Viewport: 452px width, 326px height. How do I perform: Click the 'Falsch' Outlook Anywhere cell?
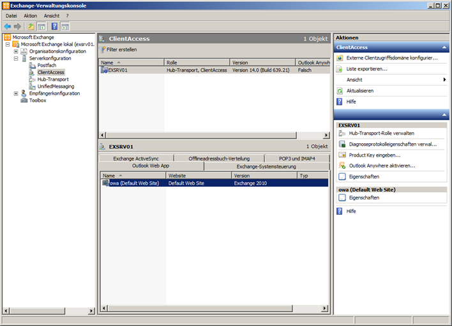point(305,70)
